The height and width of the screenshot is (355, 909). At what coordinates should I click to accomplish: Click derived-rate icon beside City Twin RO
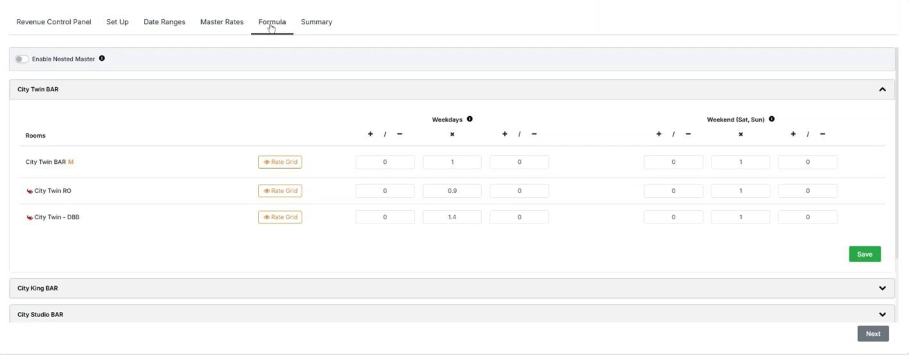pos(29,191)
